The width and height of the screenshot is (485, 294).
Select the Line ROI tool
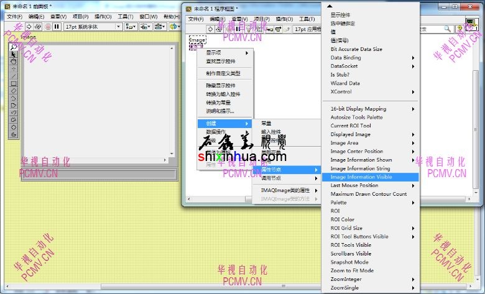tap(14, 76)
